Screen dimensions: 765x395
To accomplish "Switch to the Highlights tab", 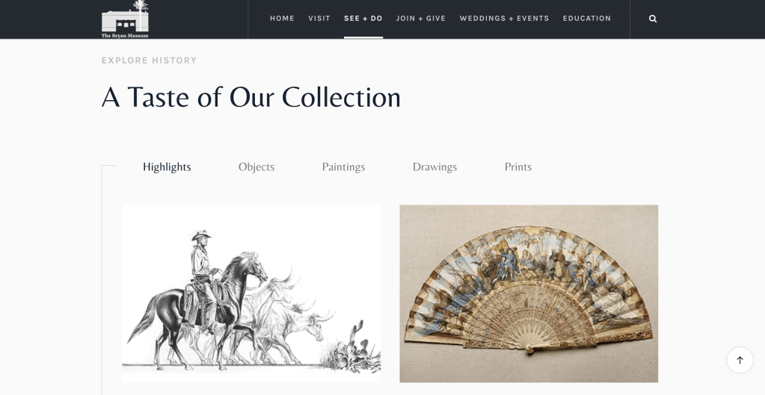I will pyautogui.click(x=167, y=167).
